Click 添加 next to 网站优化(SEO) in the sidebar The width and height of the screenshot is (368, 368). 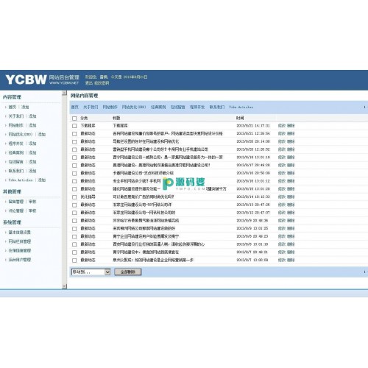tap(42, 135)
